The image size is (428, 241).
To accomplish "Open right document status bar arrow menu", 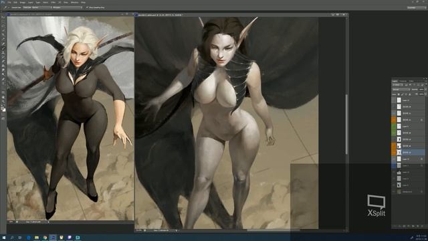I will tap(177, 230).
